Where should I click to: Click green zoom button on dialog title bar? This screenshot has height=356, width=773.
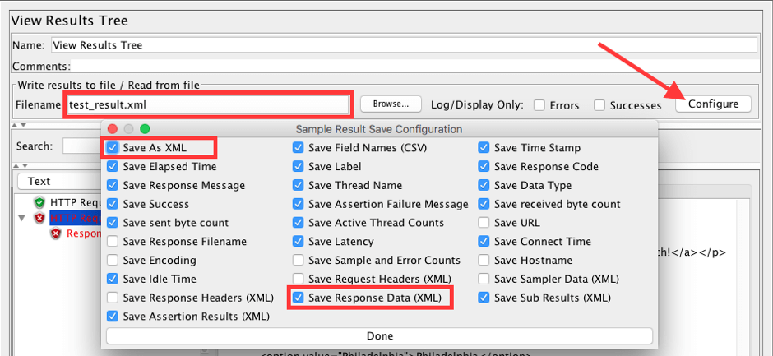pyautogui.click(x=145, y=129)
